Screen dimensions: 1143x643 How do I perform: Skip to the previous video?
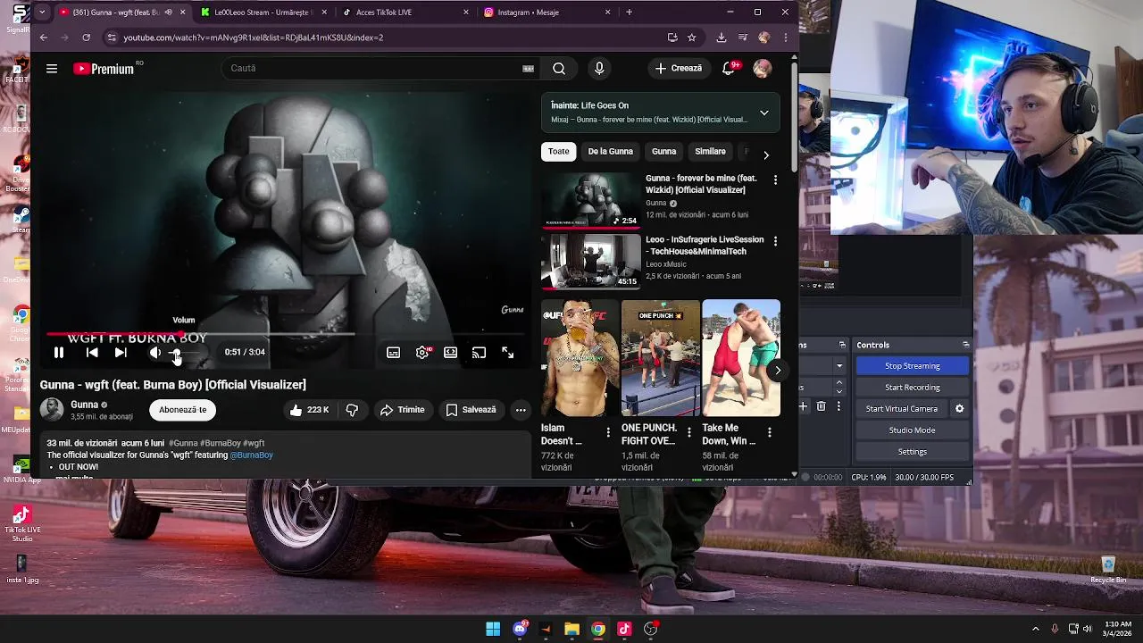pyautogui.click(x=92, y=353)
